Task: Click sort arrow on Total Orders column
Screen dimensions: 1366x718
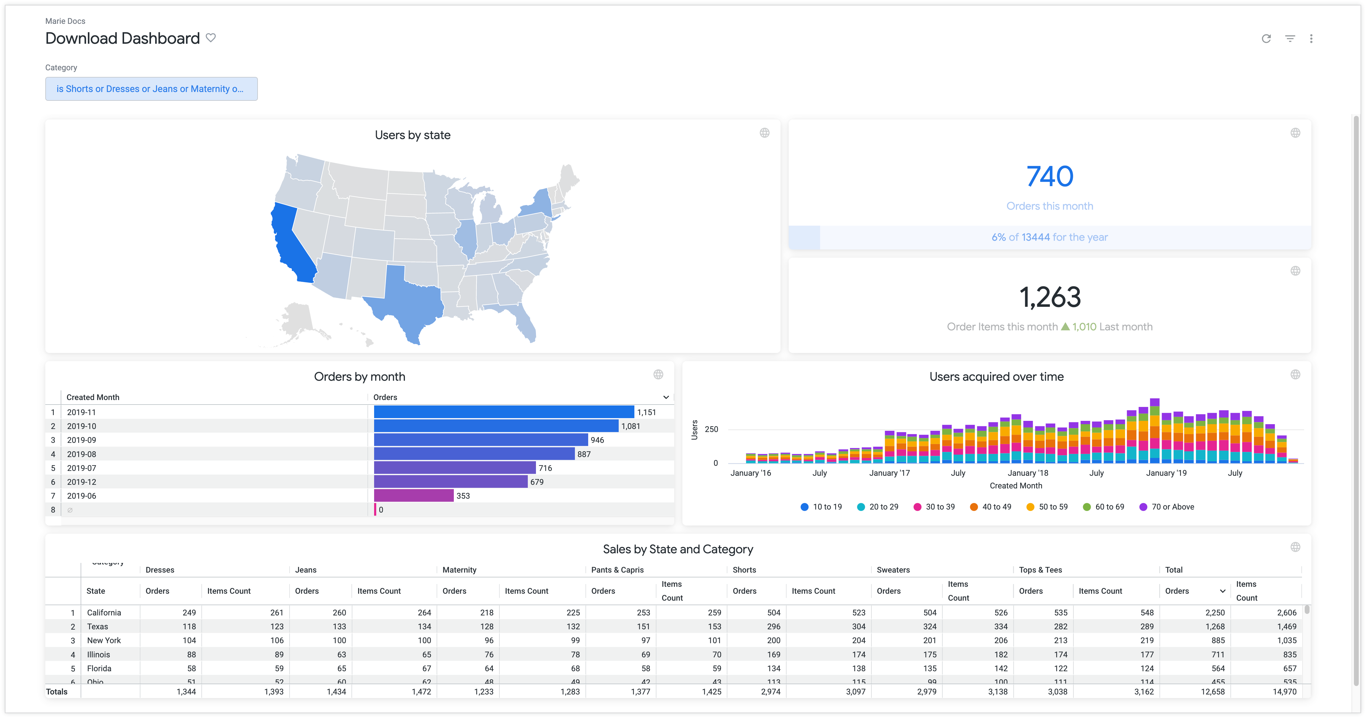Action: (1222, 591)
